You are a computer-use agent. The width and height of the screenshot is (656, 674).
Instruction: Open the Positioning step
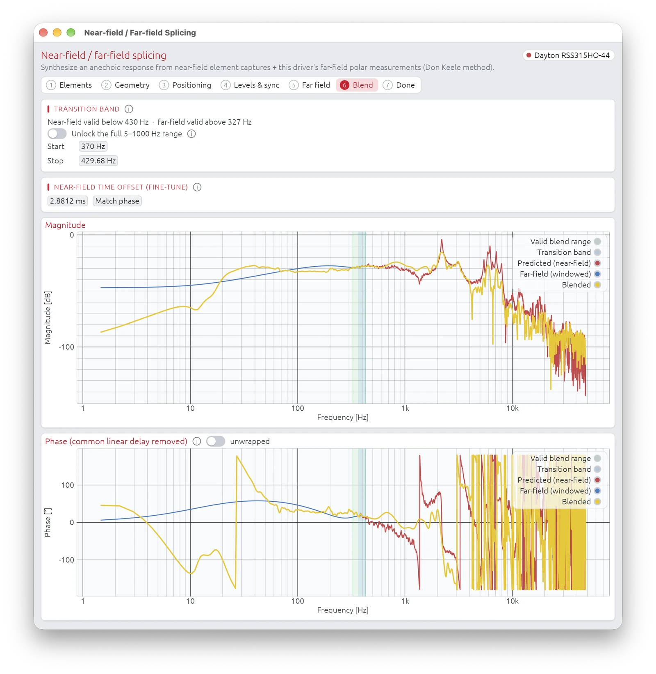[x=185, y=85]
